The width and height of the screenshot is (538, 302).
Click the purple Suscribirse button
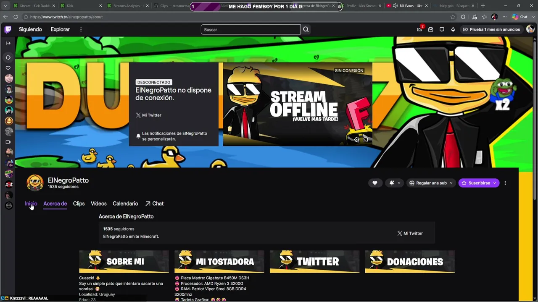[479, 183]
